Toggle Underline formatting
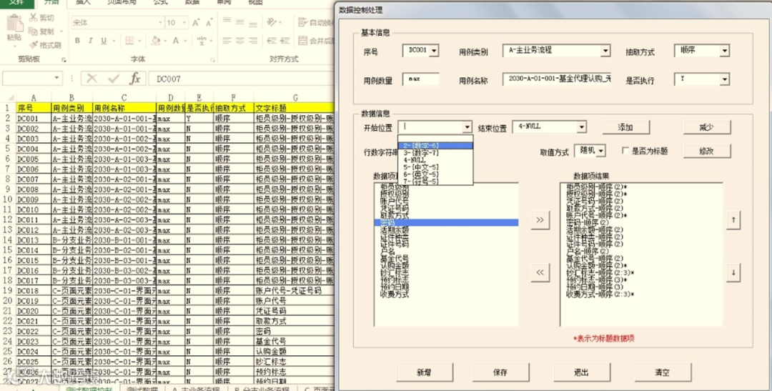 104,41
